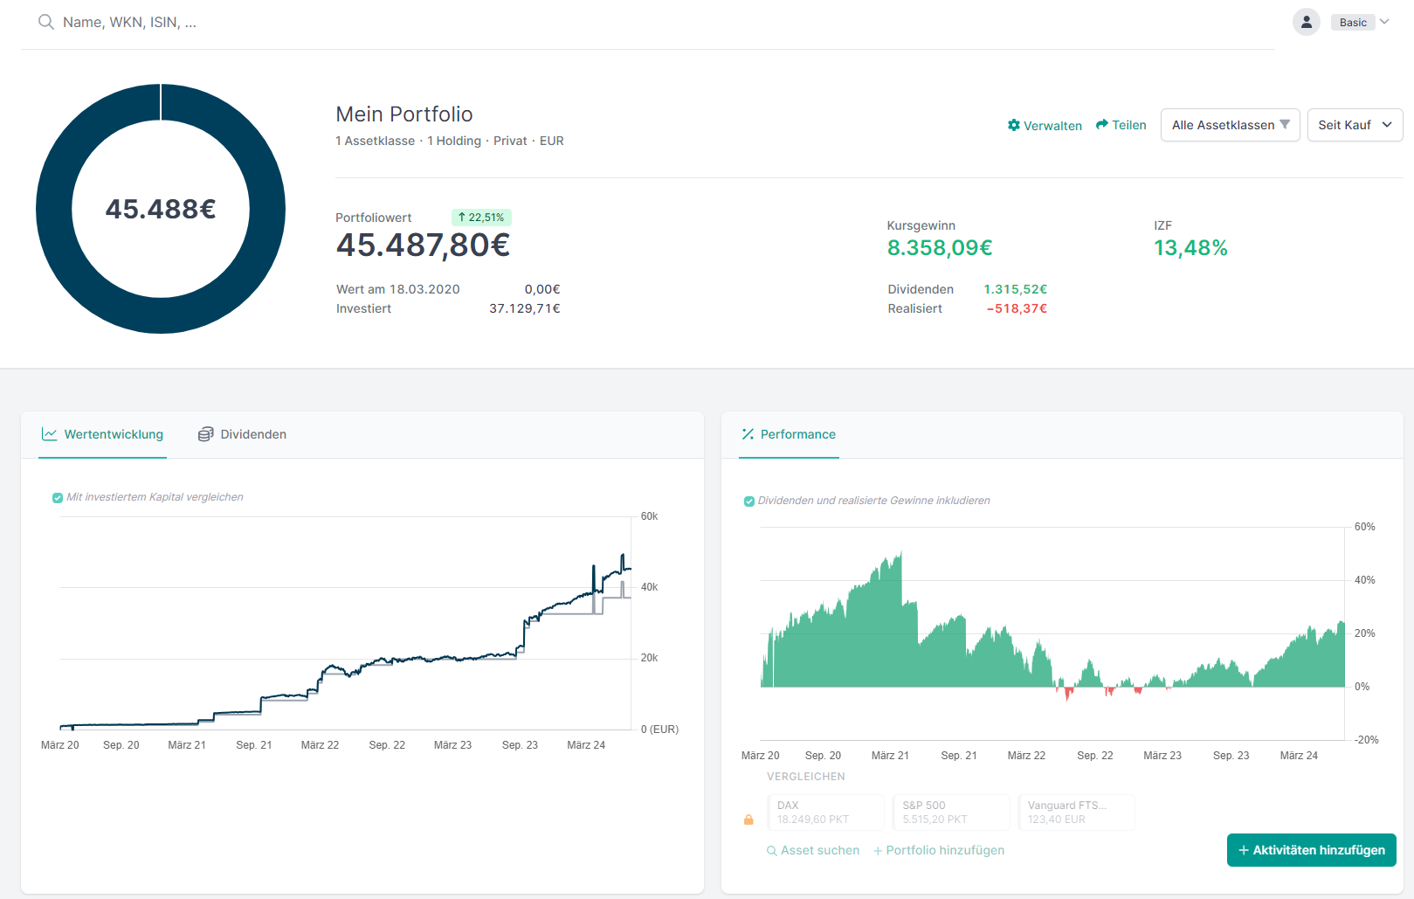This screenshot has width=1414, height=899.
Task: Click the Verwalten link
Action: pos(1045,126)
